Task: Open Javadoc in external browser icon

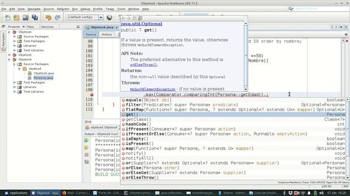Action: click(140, 18)
